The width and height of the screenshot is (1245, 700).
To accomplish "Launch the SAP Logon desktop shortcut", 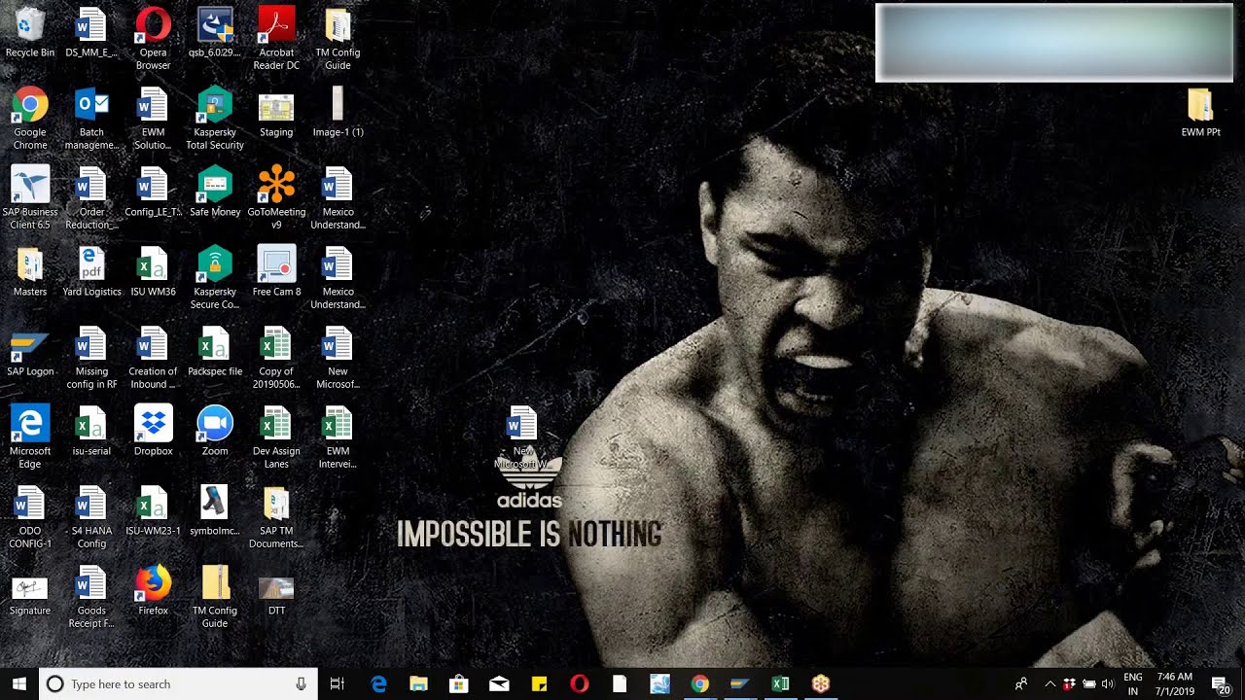I will (30, 352).
